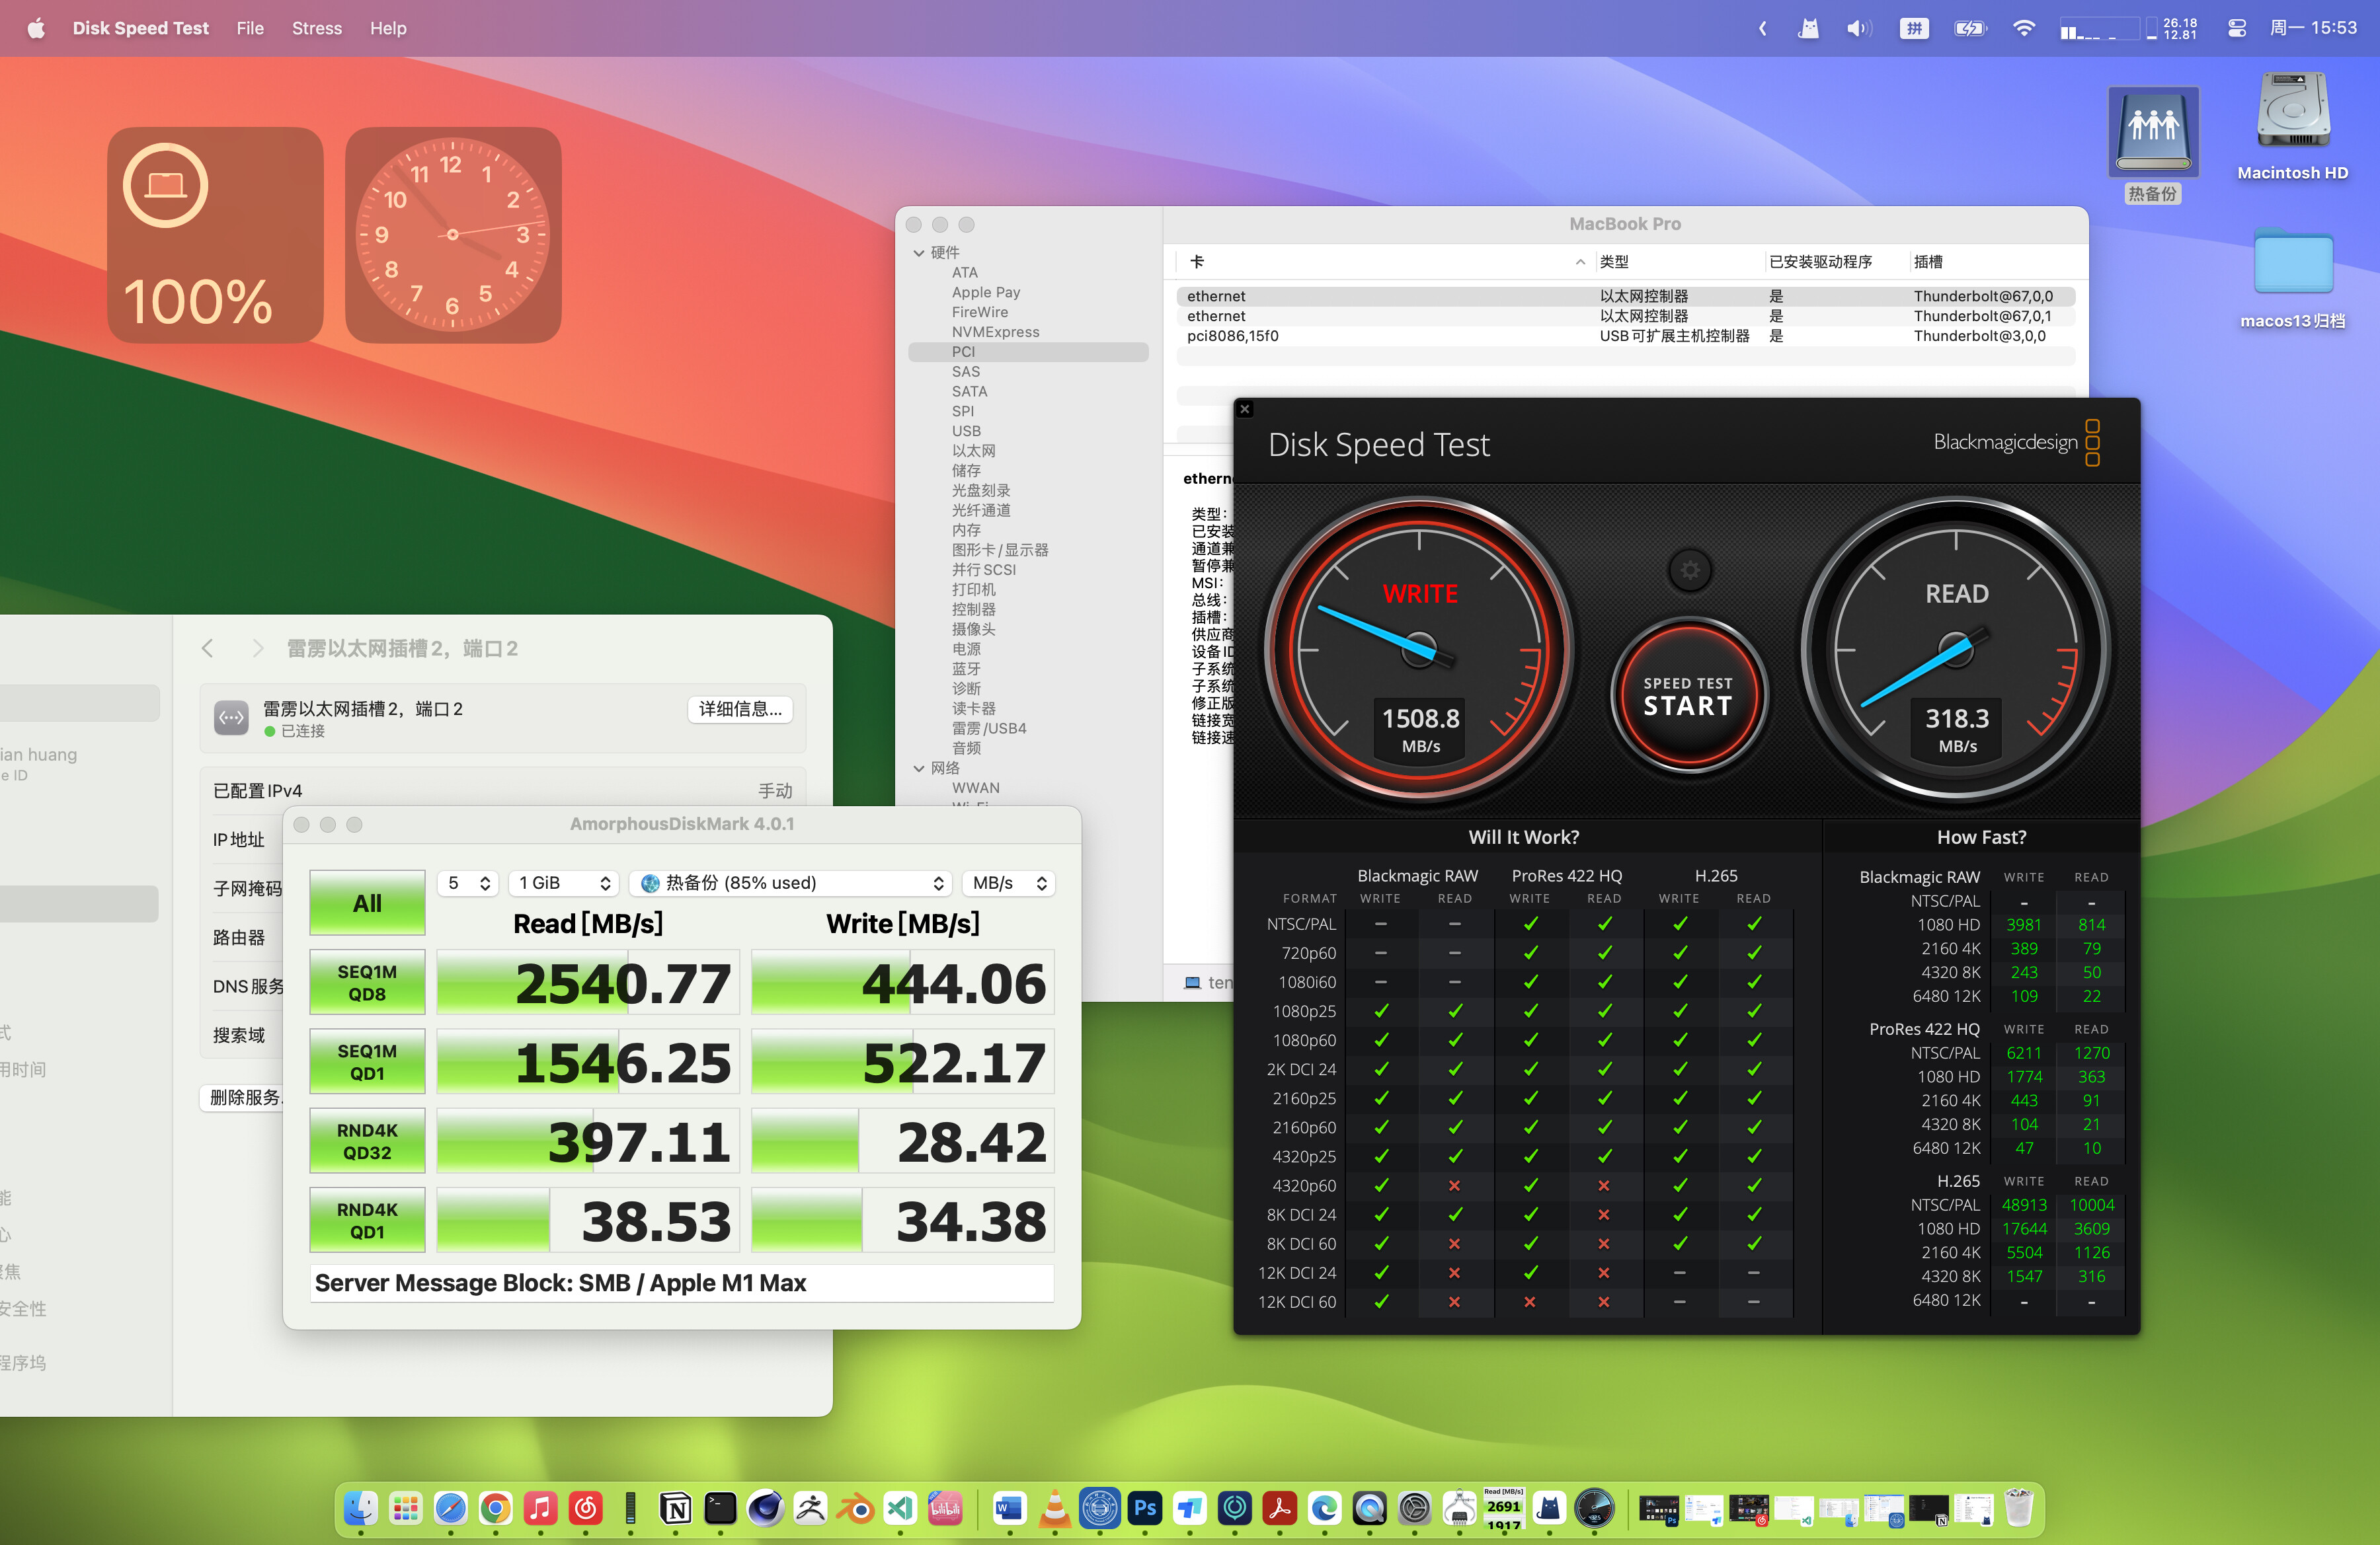Expand hidden menu bar items with chevron

click(1763, 28)
